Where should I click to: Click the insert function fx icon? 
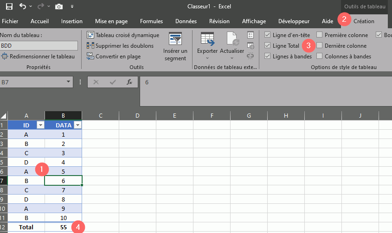(x=129, y=82)
